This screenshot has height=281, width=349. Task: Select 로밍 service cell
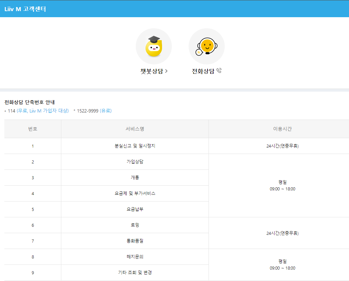[x=135, y=225]
